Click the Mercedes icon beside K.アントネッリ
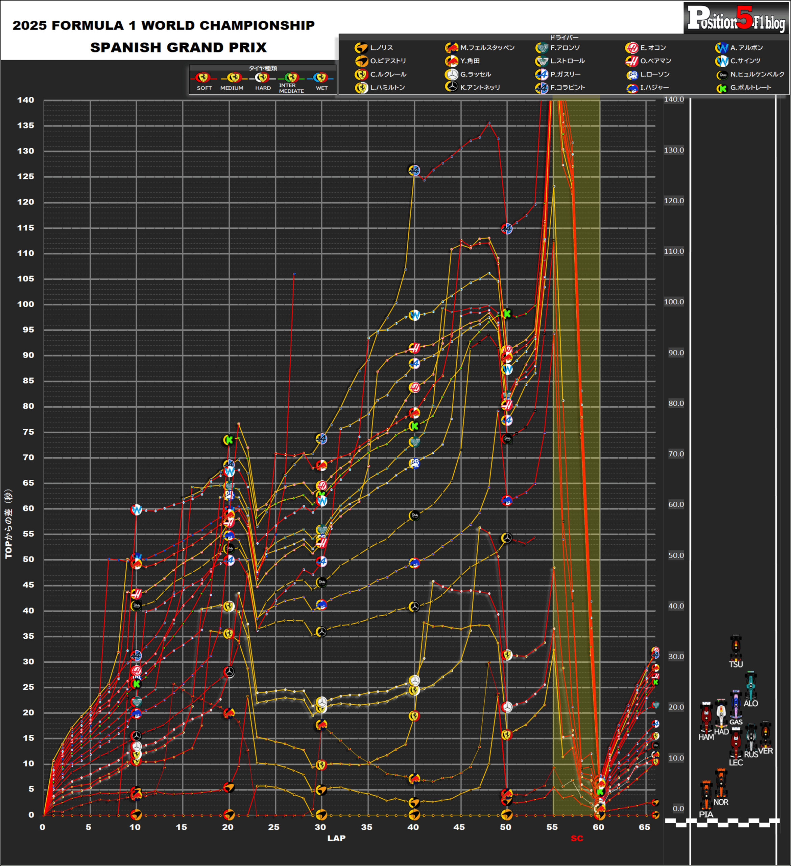Viewport: 791px width, 866px height. pyautogui.click(x=452, y=87)
